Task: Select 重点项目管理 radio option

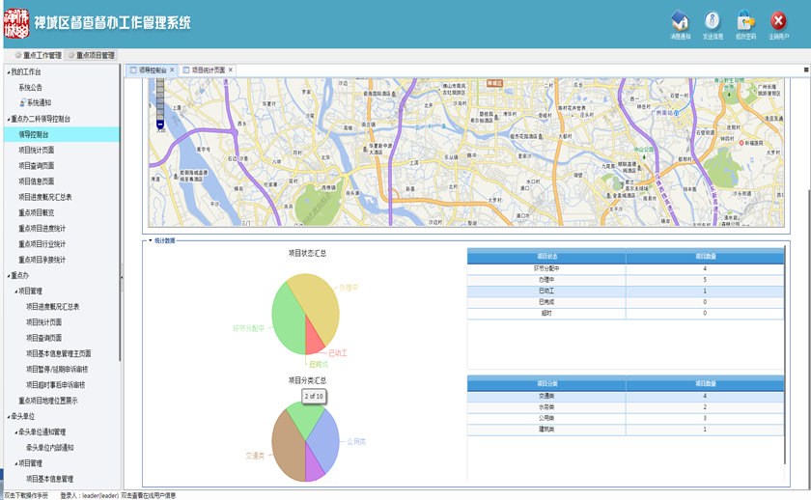Action: click(x=71, y=56)
